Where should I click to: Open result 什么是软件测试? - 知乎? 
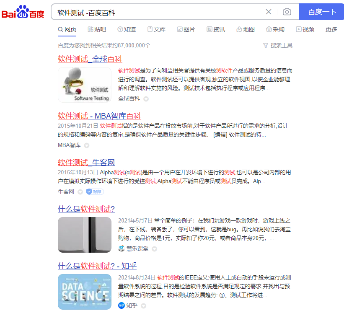pos(97,266)
